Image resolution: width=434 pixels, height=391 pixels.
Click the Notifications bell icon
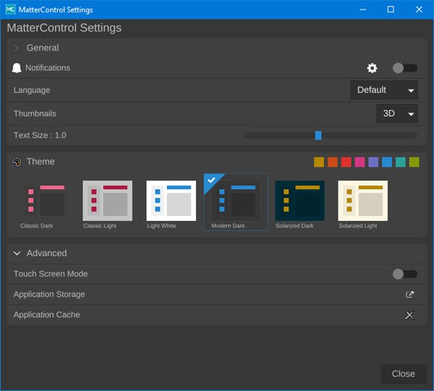click(17, 68)
